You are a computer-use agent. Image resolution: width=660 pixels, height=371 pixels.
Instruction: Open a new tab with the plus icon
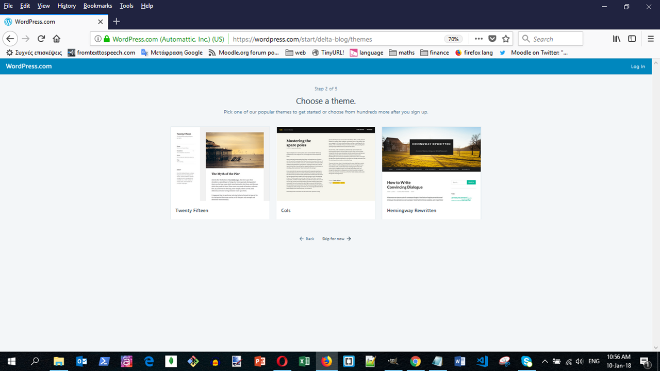tap(117, 22)
